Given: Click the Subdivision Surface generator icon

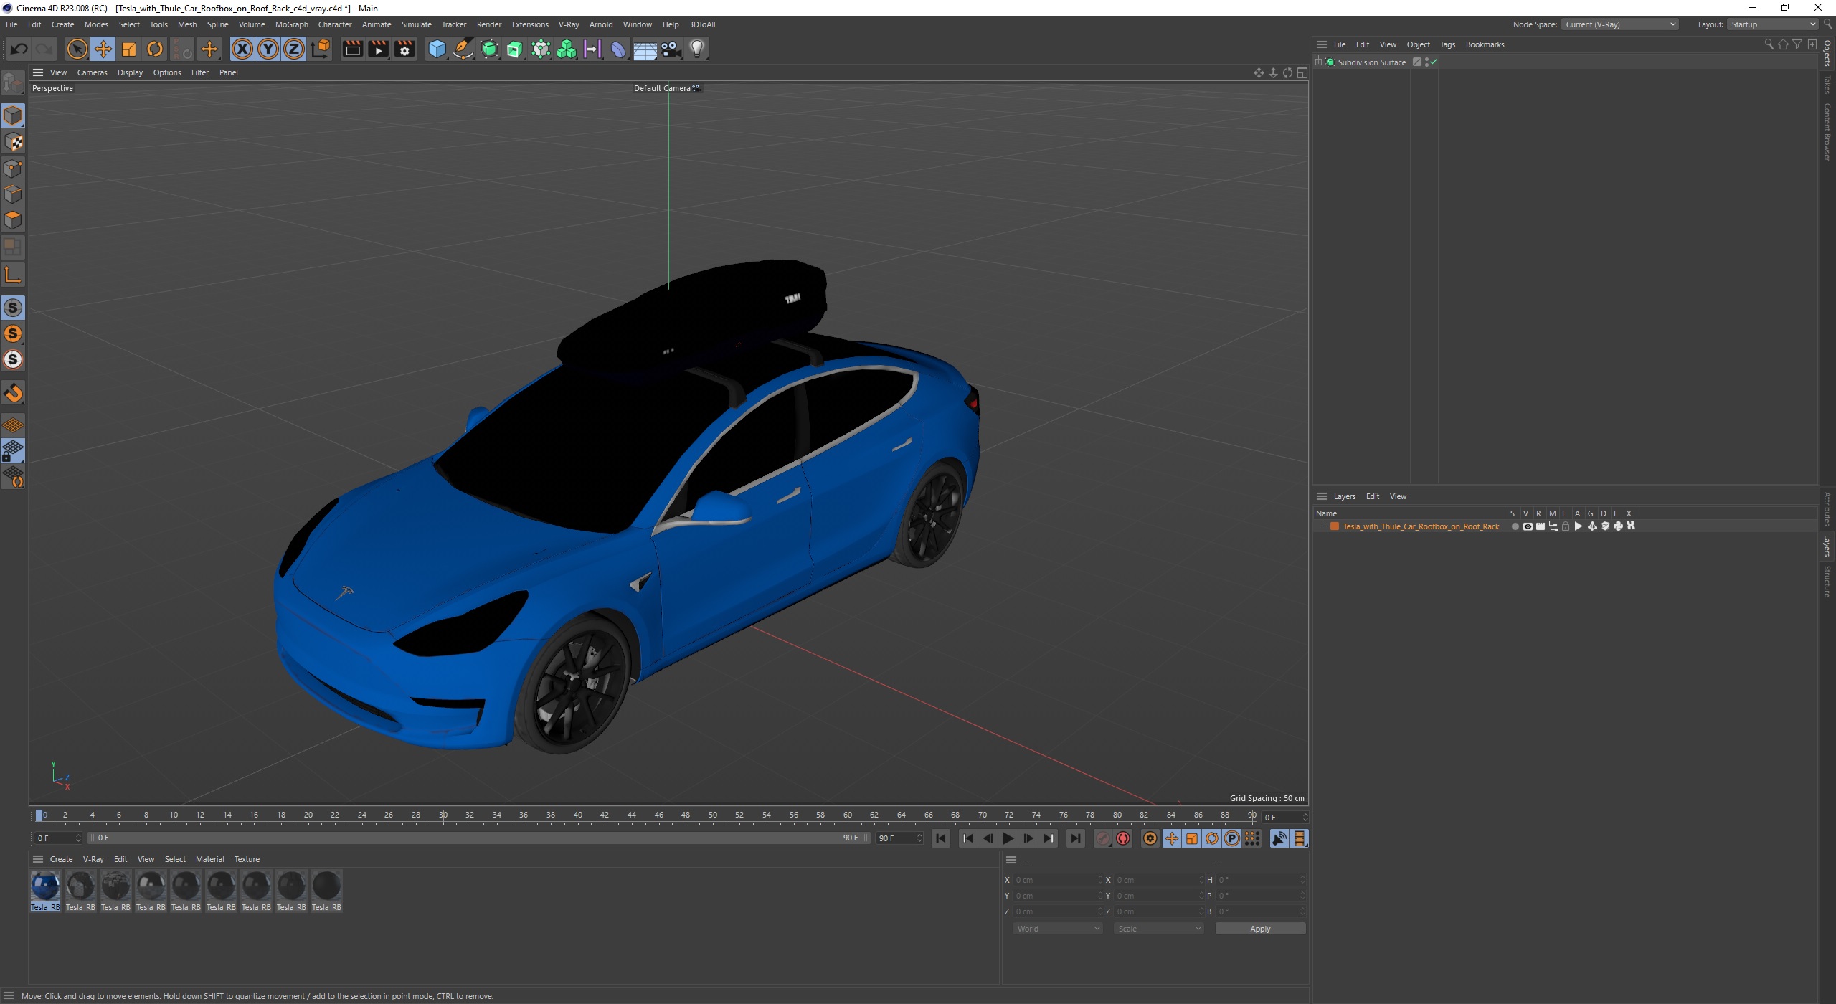Looking at the screenshot, I should click(489, 49).
